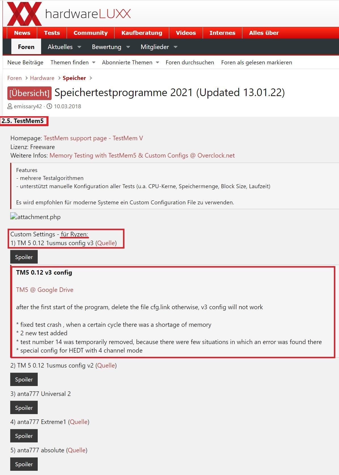This screenshot has width=339, height=475.
Task: Expand the Bewertung dropdown arrow
Action: pyautogui.click(x=128, y=47)
